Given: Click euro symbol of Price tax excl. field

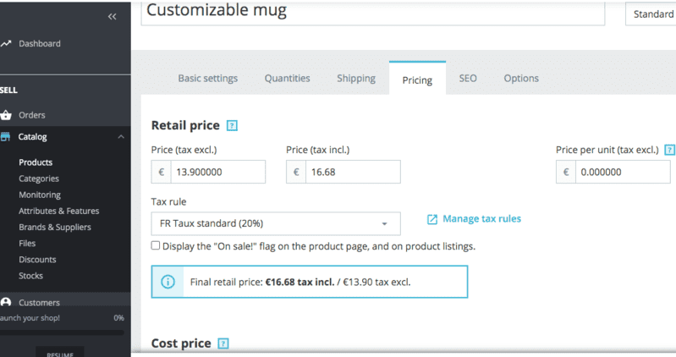Looking at the screenshot, I should pyautogui.click(x=162, y=172).
